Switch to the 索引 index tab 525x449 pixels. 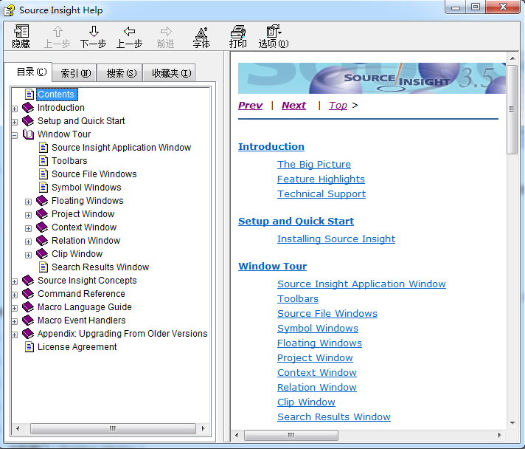click(75, 73)
